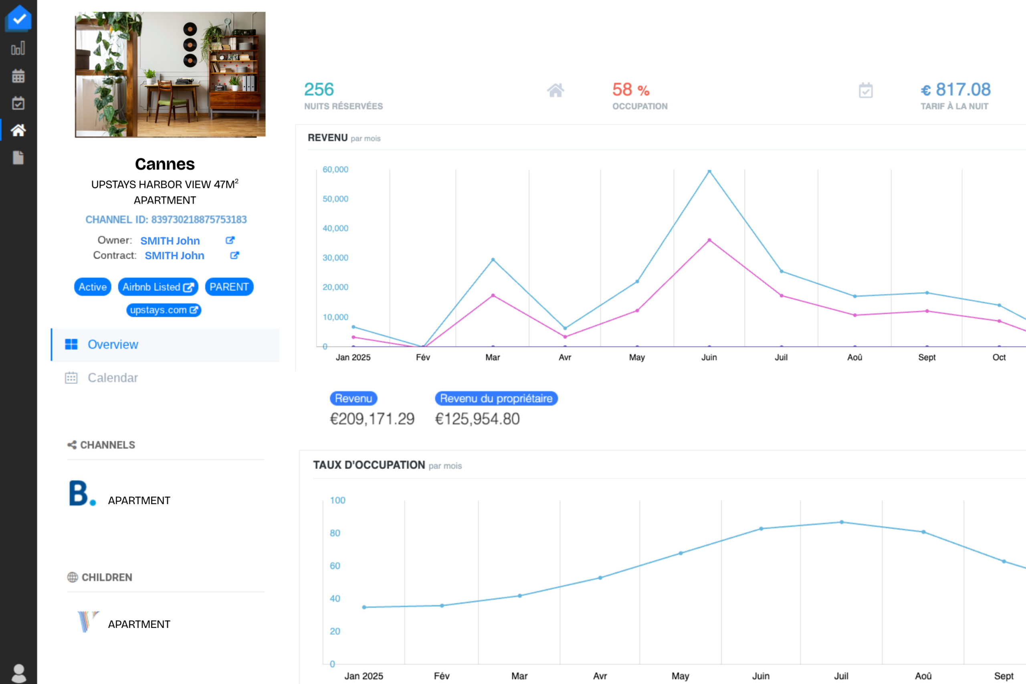The width and height of the screenshot is (1026, 684).
Task: Select the home properties sidebar icon
Action: tap(18, 130)
